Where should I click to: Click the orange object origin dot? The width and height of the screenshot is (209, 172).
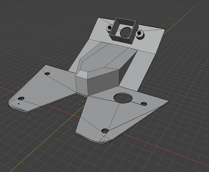[83, 101]
